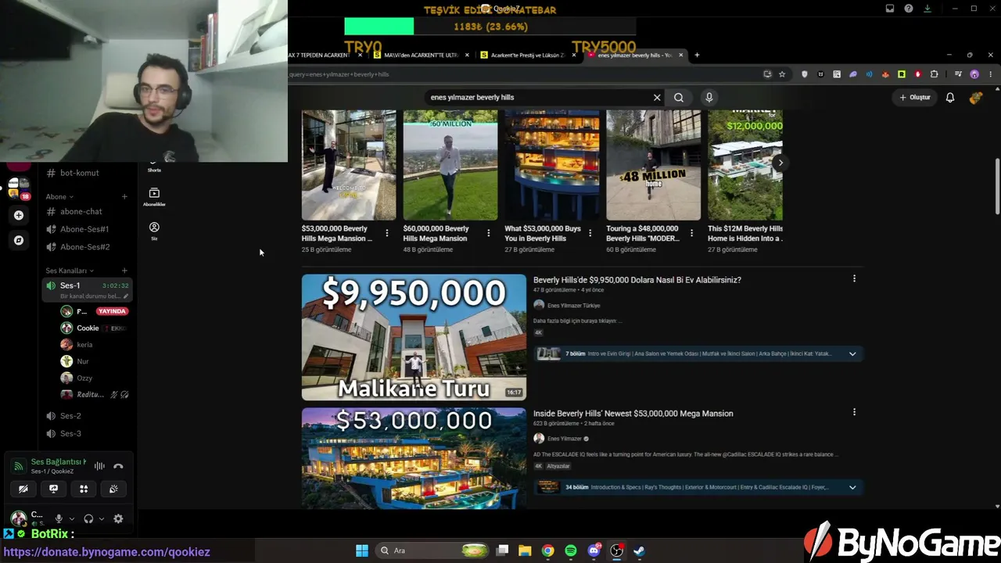1001x563 pixels.
Task: Start YouTube voice search with microphone
Action: click(x=709, y=98)
